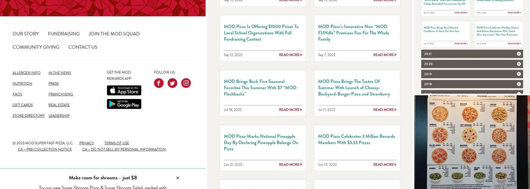
Task: Open the Terms of Use page
Action: [117, 143]
